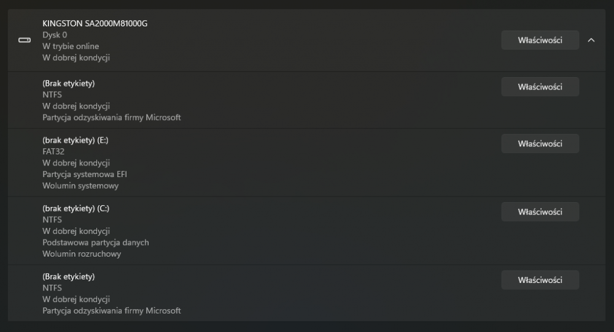Click the W trybie online status text
The height and width of the screenshot is (332, 614).
click(71, 47)
